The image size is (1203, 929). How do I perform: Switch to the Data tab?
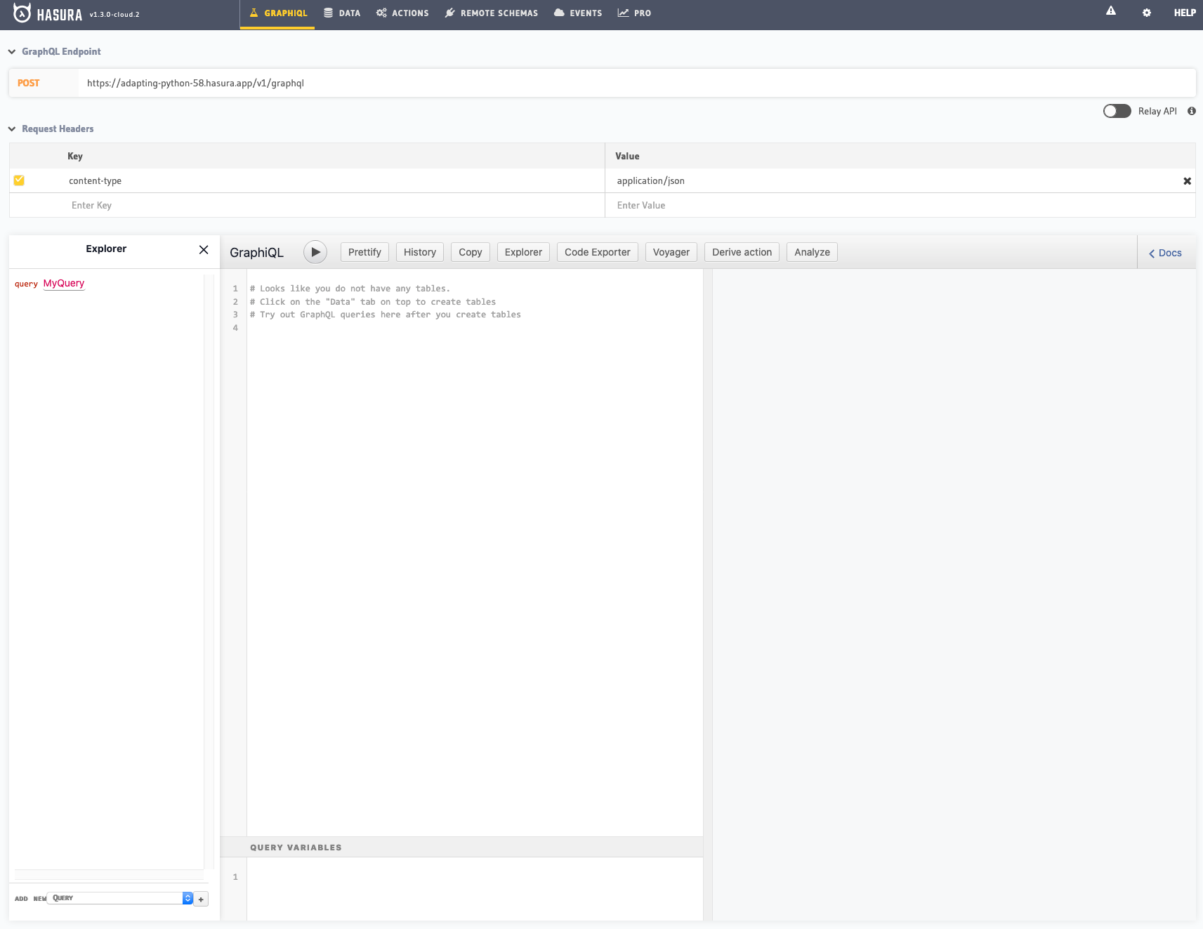[x=342, y=13]
